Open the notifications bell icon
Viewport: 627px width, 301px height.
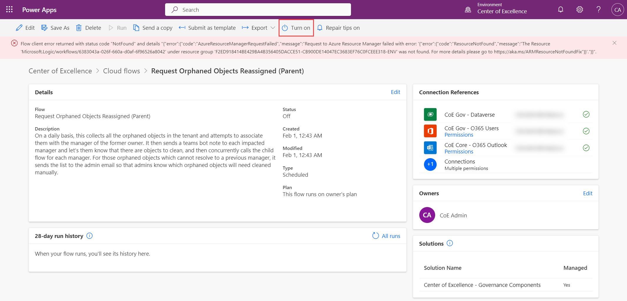[560, 9]
